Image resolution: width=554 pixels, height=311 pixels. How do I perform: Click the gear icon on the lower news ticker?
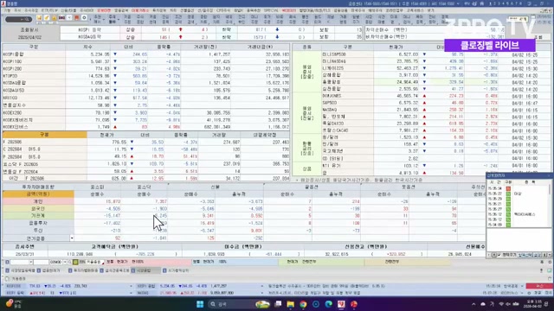[x=529, y=293]
